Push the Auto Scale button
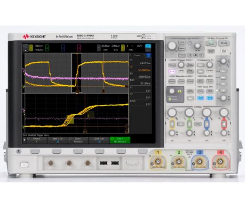The height and width of the screenshot is (208, 245). (224, 51)
